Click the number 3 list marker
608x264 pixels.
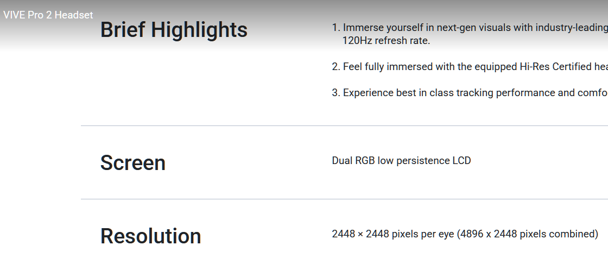336,93
